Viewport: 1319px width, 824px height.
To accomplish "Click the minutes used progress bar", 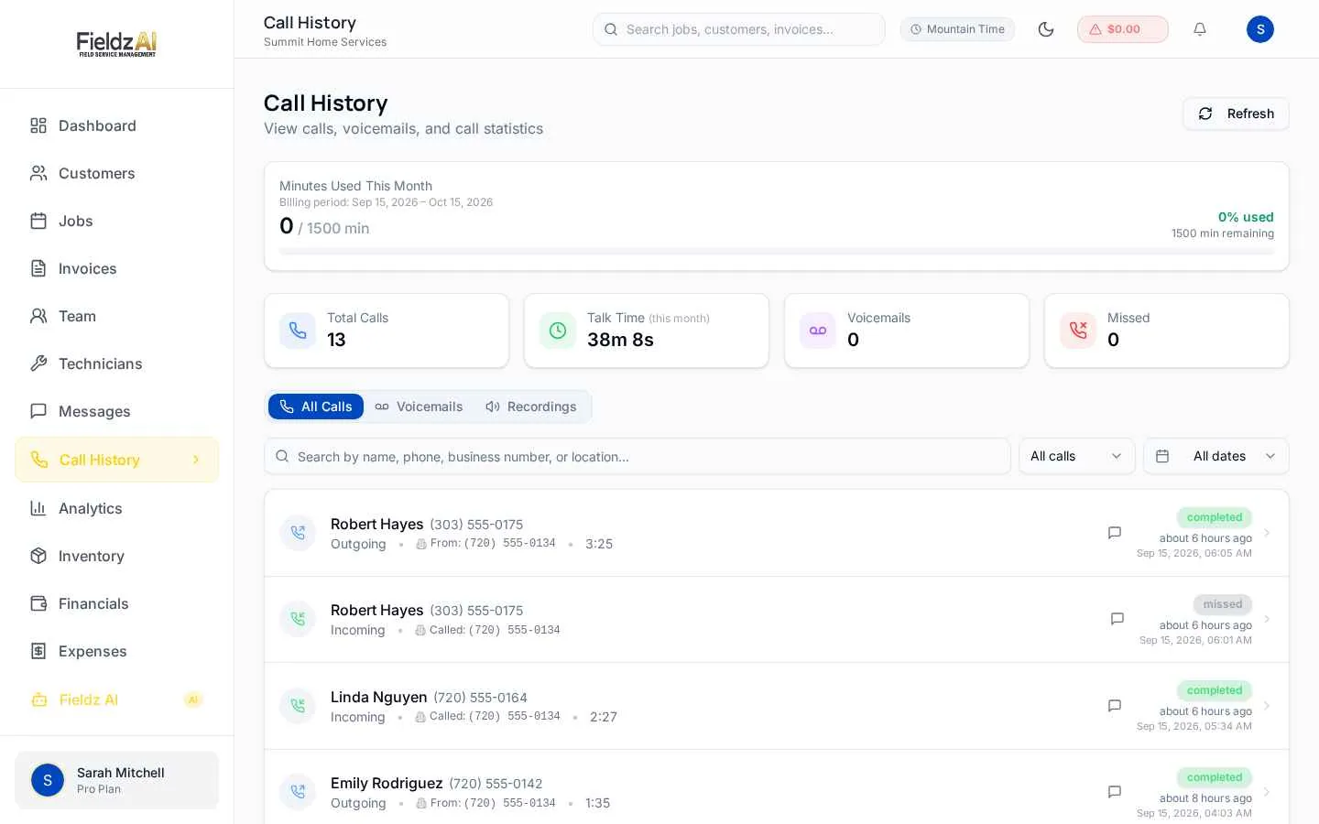I will click(x=777, y=251).
